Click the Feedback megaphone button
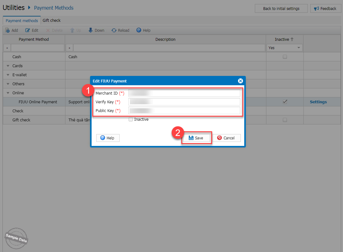 click(x=326, y=8)
